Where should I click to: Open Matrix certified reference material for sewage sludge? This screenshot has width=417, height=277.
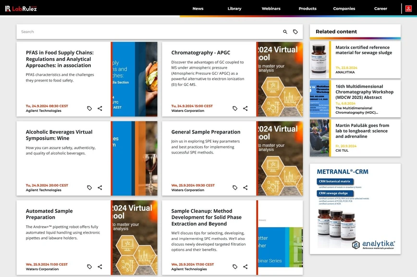pos(364,50)
